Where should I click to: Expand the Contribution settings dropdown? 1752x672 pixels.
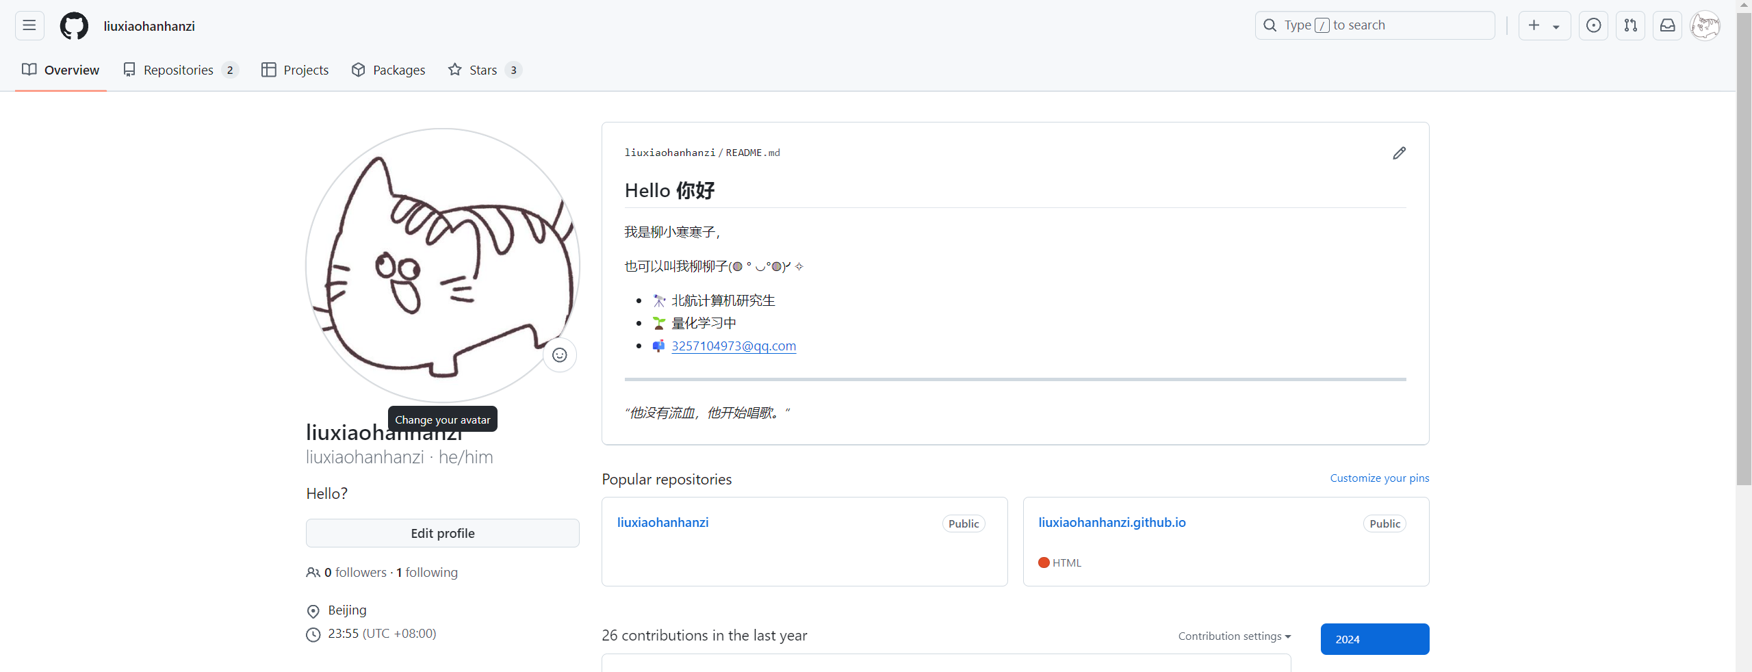coord(1234,636)
